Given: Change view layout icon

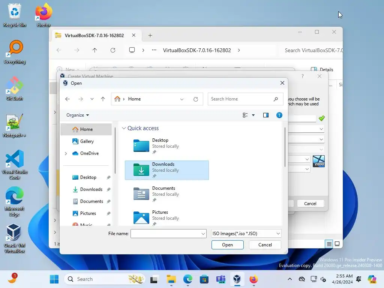Looking at the screenshot, I should coord(245,115).
